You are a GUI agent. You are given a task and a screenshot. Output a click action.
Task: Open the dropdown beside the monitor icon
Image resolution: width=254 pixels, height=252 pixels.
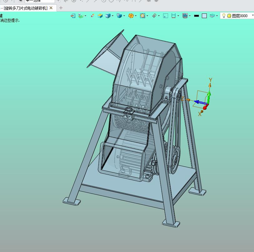point(190,16)
